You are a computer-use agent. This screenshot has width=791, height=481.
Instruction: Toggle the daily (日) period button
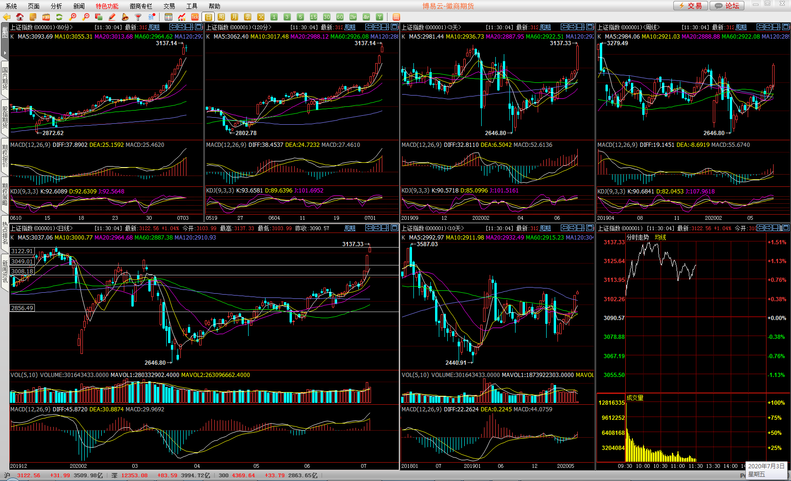click(x=208, y=17)
